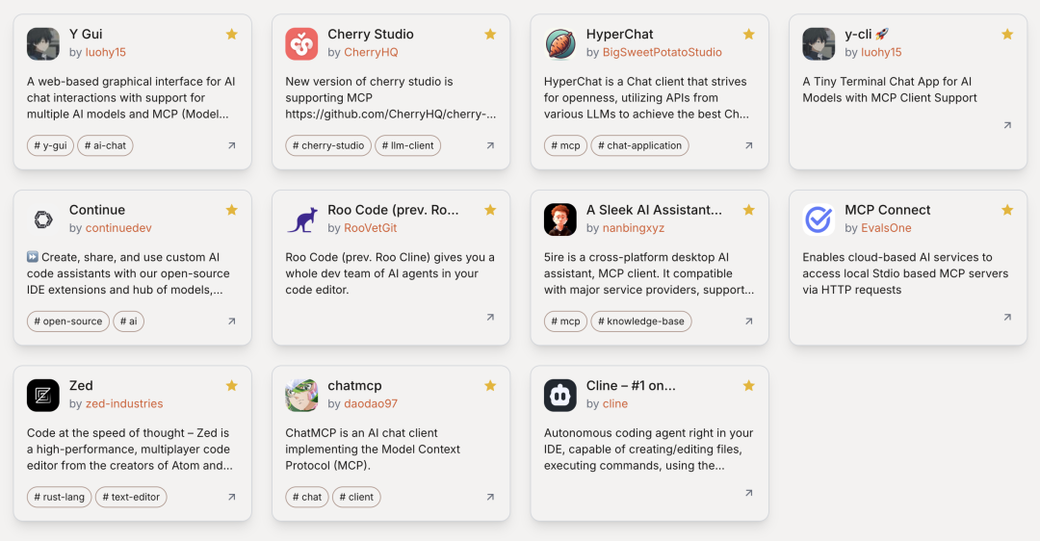The width and height of the screenshot is (1040, 541).
Task: Open the arrow link on 5ire card
Action: 749,321
